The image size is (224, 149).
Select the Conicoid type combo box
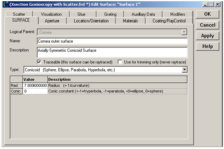[106, 70]
